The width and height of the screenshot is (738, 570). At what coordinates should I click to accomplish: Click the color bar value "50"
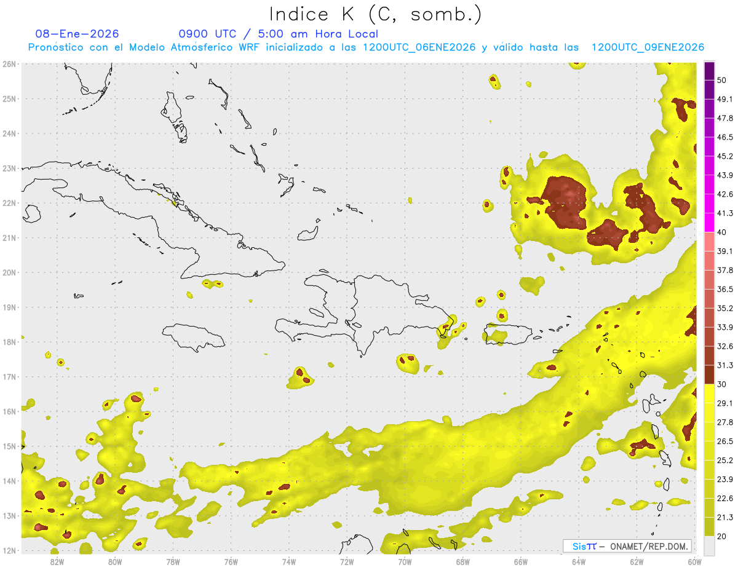click(722, 81)
